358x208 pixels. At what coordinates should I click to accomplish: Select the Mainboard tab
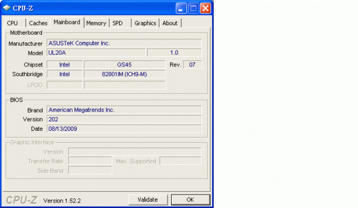pyautogui.click(x=67, y=22)
